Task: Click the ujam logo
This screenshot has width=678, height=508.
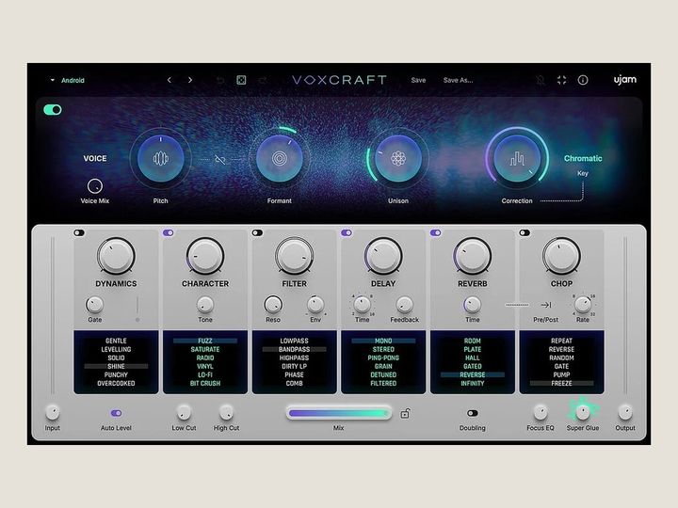Action: coord(625,79)
